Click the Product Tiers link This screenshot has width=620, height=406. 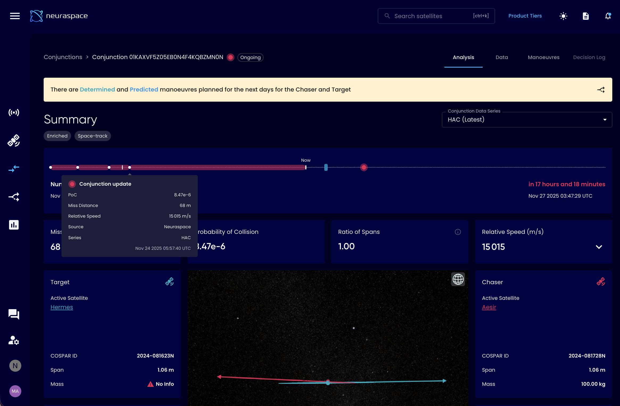point(525,16)
